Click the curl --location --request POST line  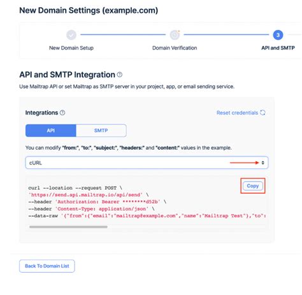75,188
